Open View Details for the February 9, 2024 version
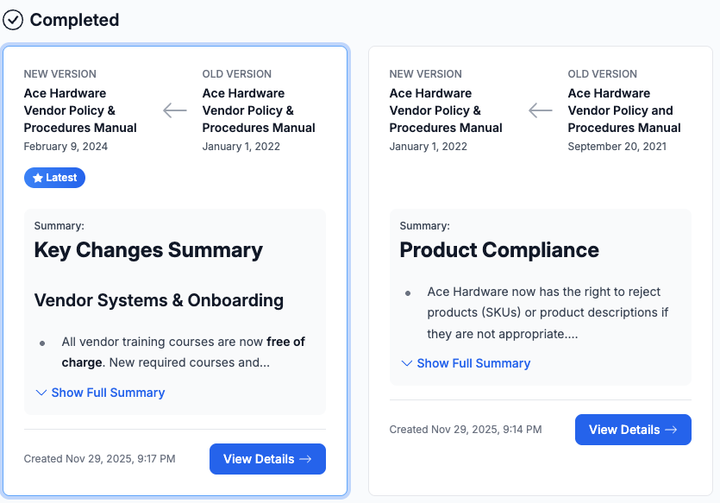720x503 pixels. (x=267, y=459)
